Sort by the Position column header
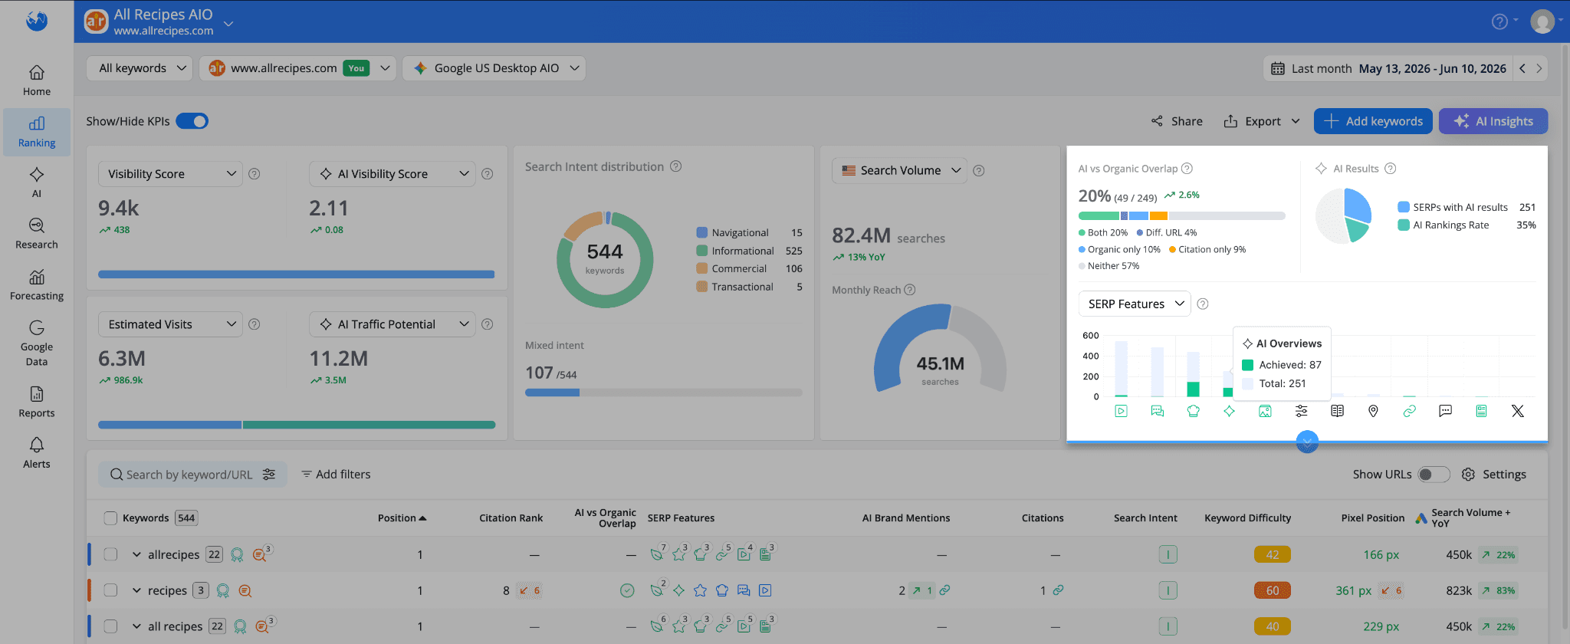 point(402,518)
